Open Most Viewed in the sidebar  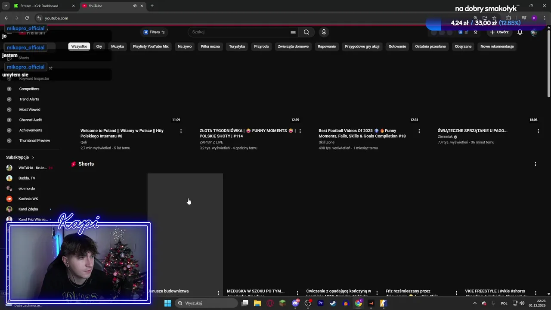pos(29,110)
